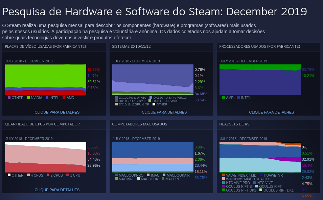Select the MACBOOKPRO legend swatch
Image resolution: width=323 pixels, height=200 pixels.
pos(116,175)
